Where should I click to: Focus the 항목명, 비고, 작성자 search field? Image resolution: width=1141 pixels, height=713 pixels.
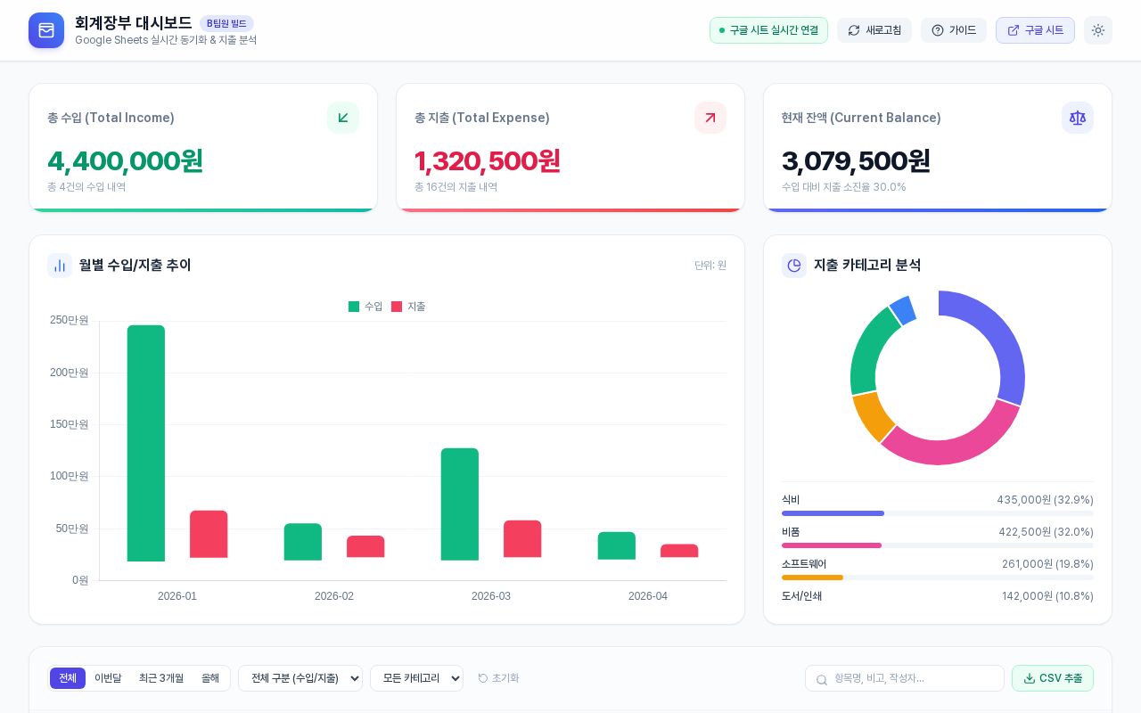coord(905,678)
